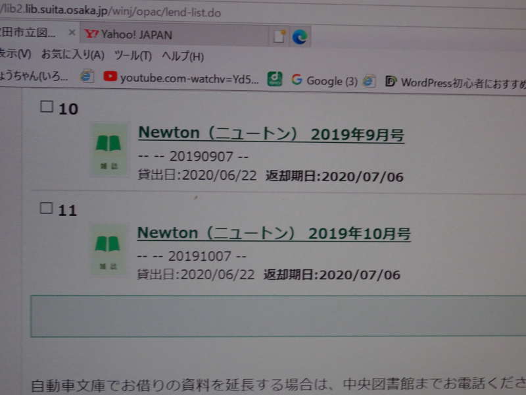Click the YouTube favicon in the favorites bar
Viewport: 526px width, 395px height.
point(110,76)
